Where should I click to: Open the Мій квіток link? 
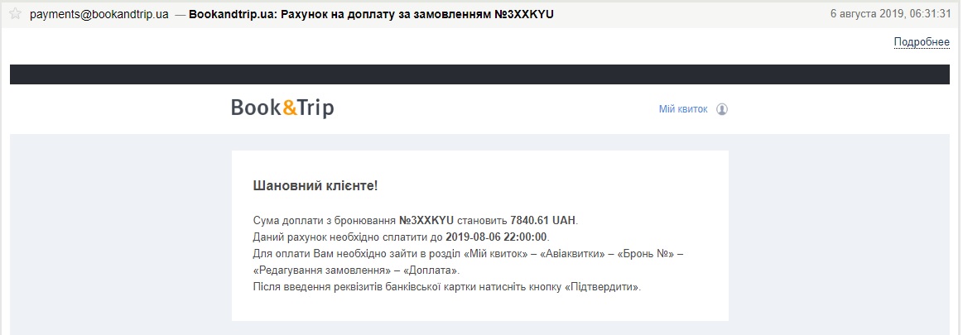(682, 109)
